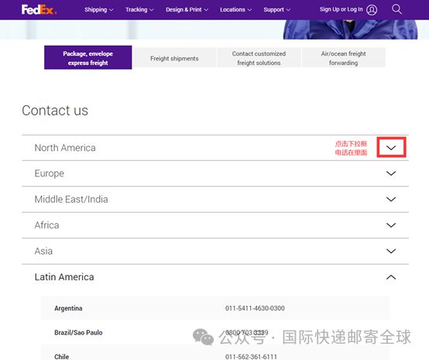Click the North America heading
The height and width of the screenshot is (360, 429).
coord(65,148)
